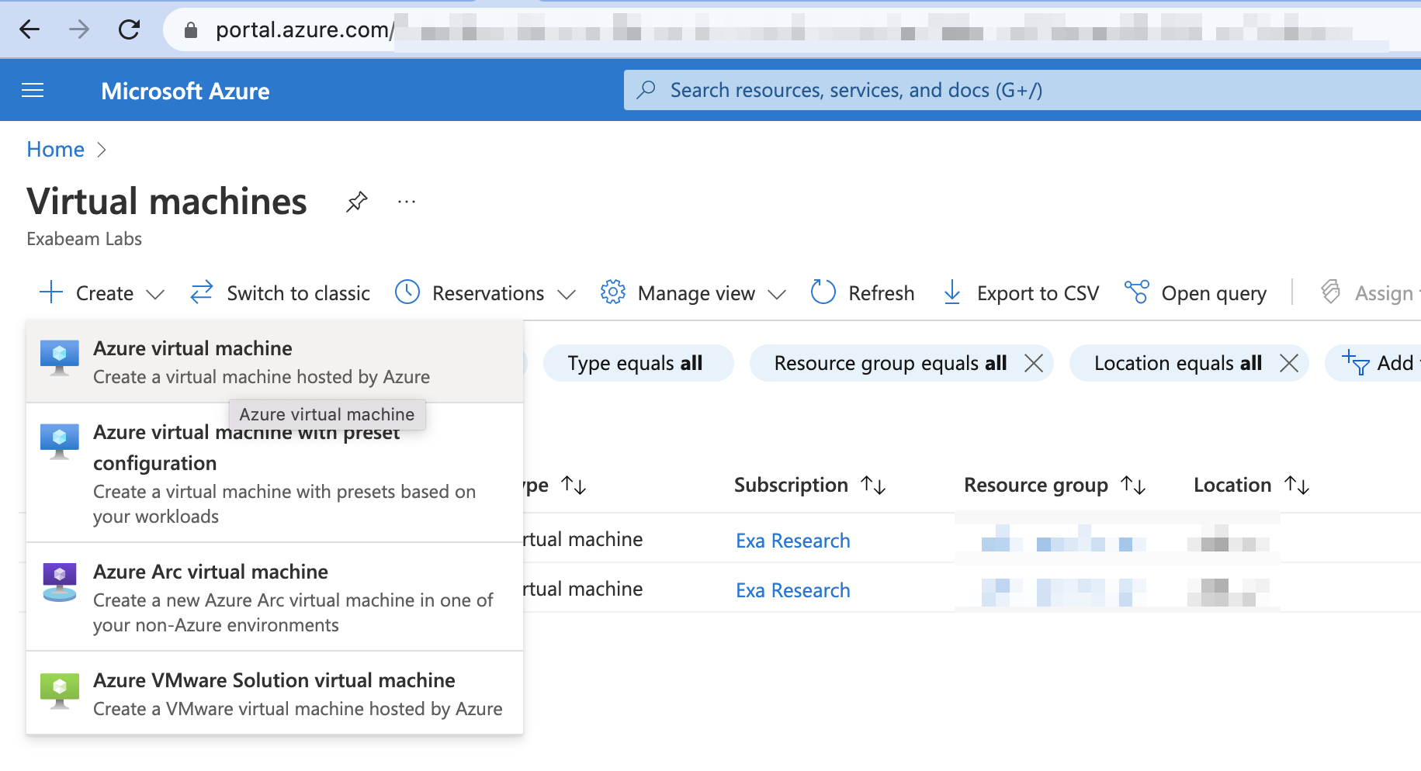Screen dimensions: 1421x771
Task: Select Azure virtual machine with preset configuration
Action: (x=275, y=472)
